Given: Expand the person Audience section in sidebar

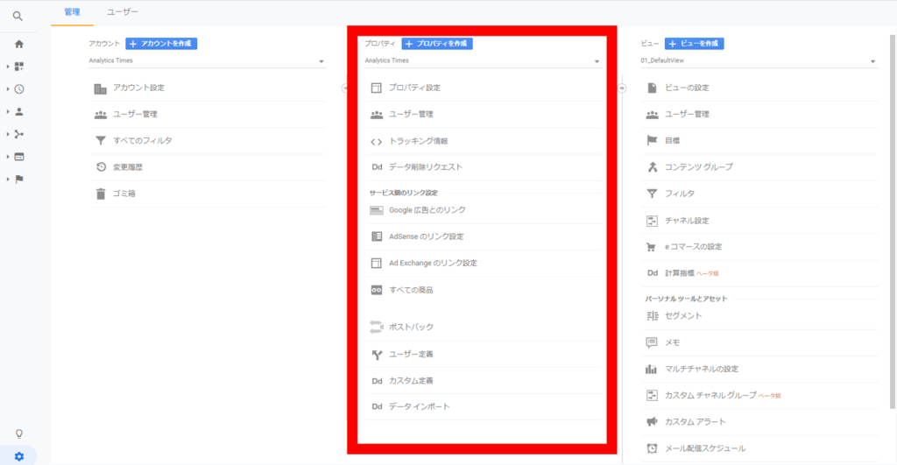Looking at the screenshot, I should click(18, 111).
